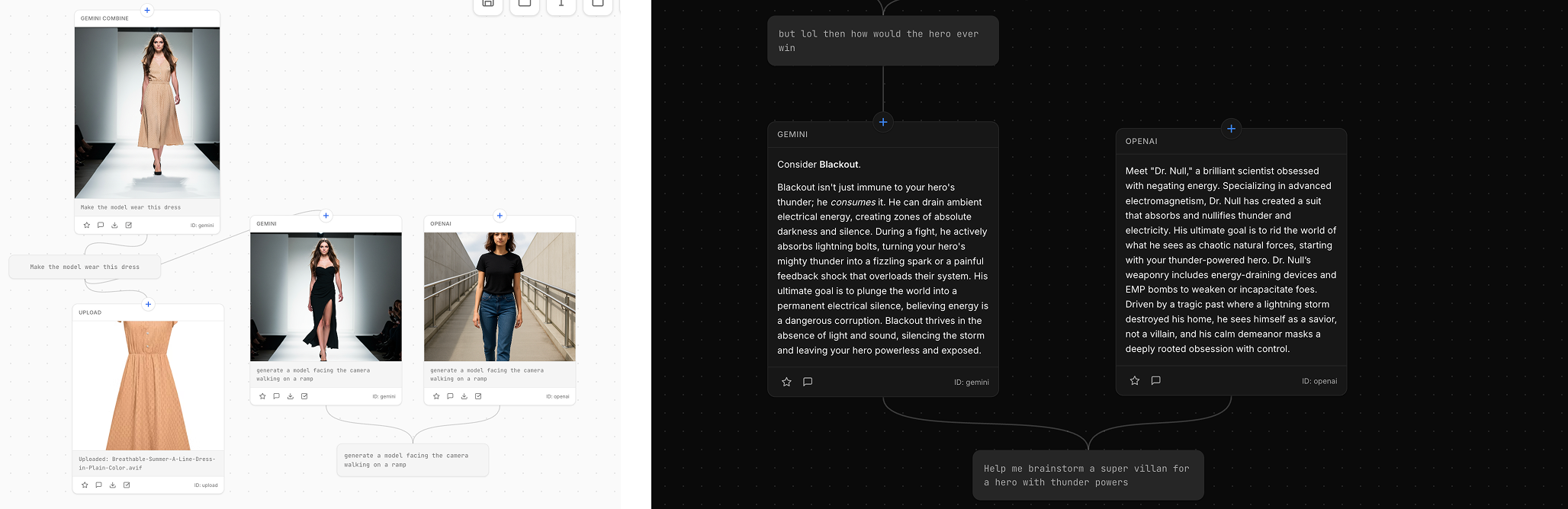Download the uploaded dress image
Image resolution: width=1568 pixels, height=509 pixels.
pyautogui.click(x=113, y=485)
